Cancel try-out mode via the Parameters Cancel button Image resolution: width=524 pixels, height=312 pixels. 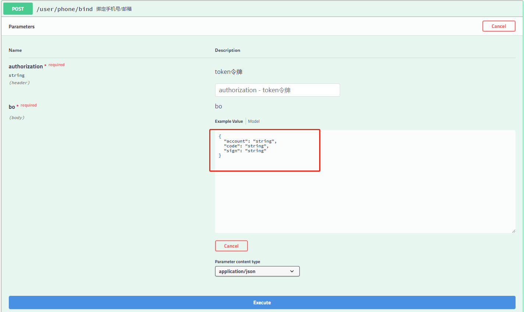[499, 26]
